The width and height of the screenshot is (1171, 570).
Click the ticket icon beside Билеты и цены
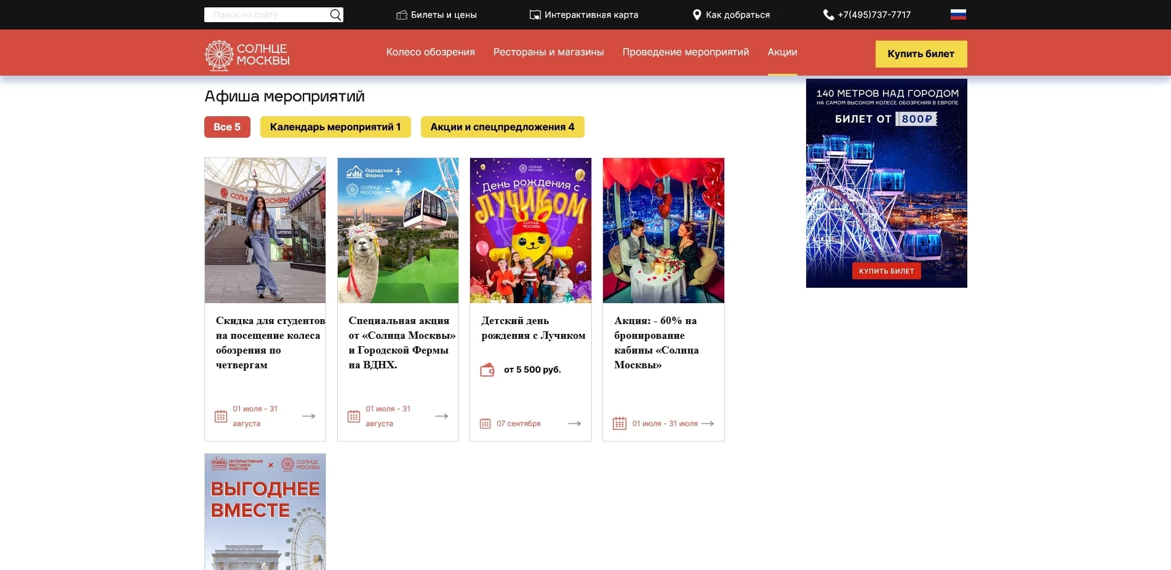point(402,15)
